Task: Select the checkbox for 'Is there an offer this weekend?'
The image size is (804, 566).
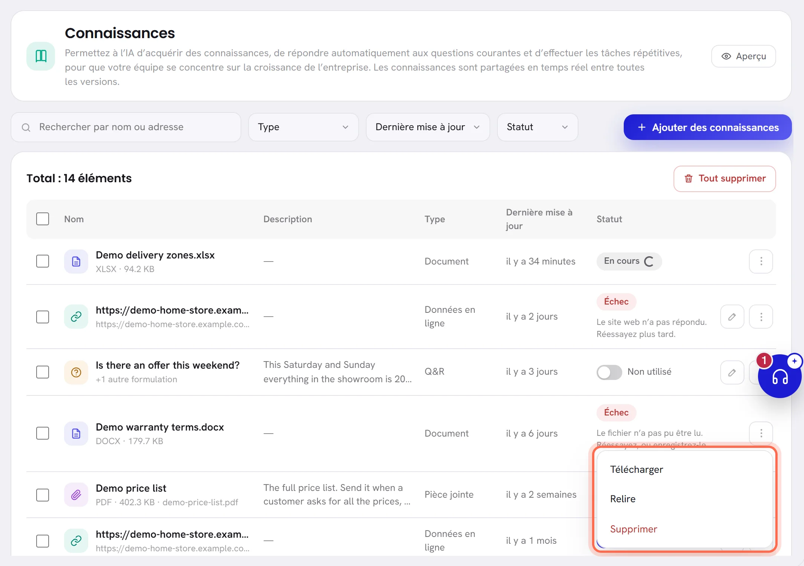Action: [x=43, y=372]
